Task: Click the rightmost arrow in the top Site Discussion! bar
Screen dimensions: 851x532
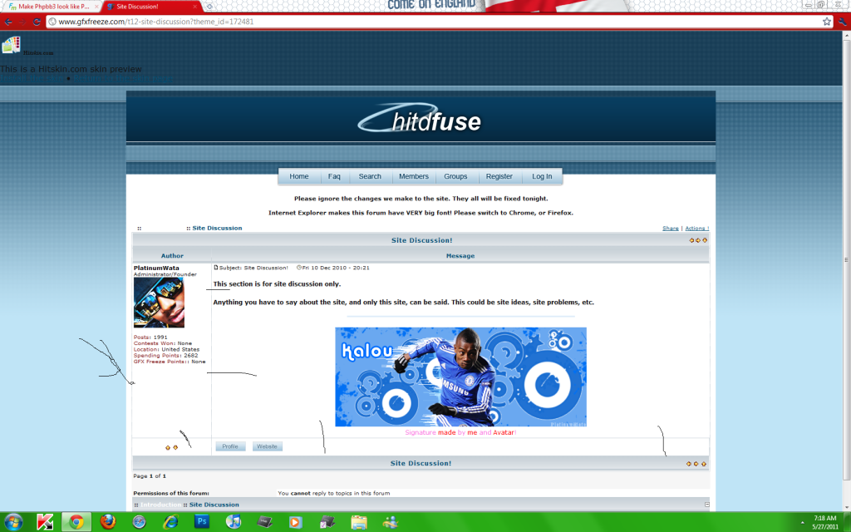Action: 705,240
